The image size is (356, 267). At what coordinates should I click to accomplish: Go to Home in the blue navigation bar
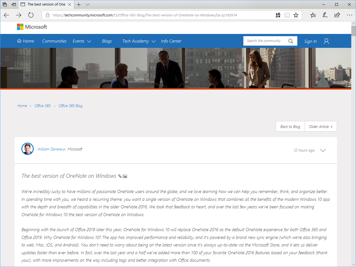[x=26, y=41]
